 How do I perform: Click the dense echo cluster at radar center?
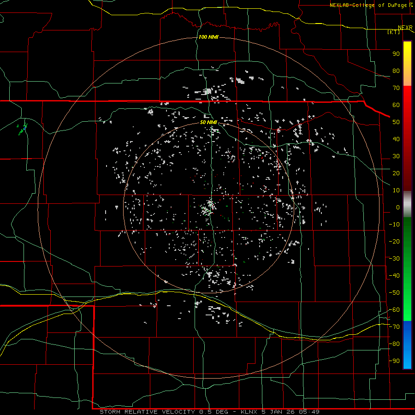(x=208, y=208)
